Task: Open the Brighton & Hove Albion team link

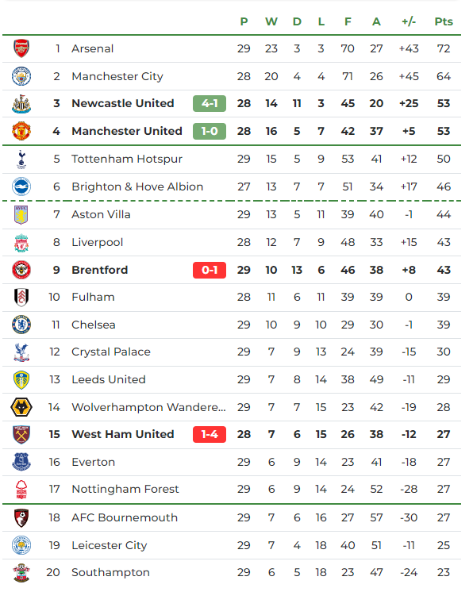Action: coord(137,186)
